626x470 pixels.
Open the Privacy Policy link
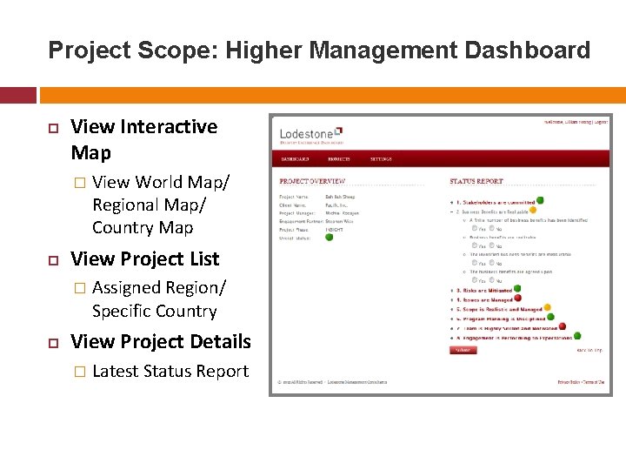[569, 382]
